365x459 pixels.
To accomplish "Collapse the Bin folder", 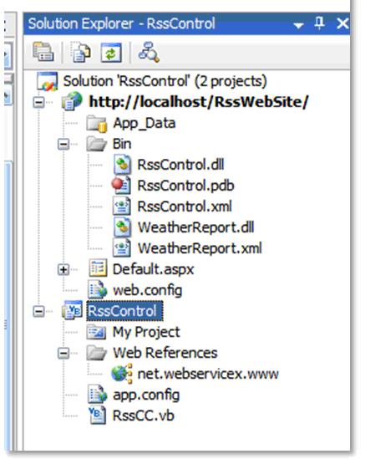I will pos(63,144).
